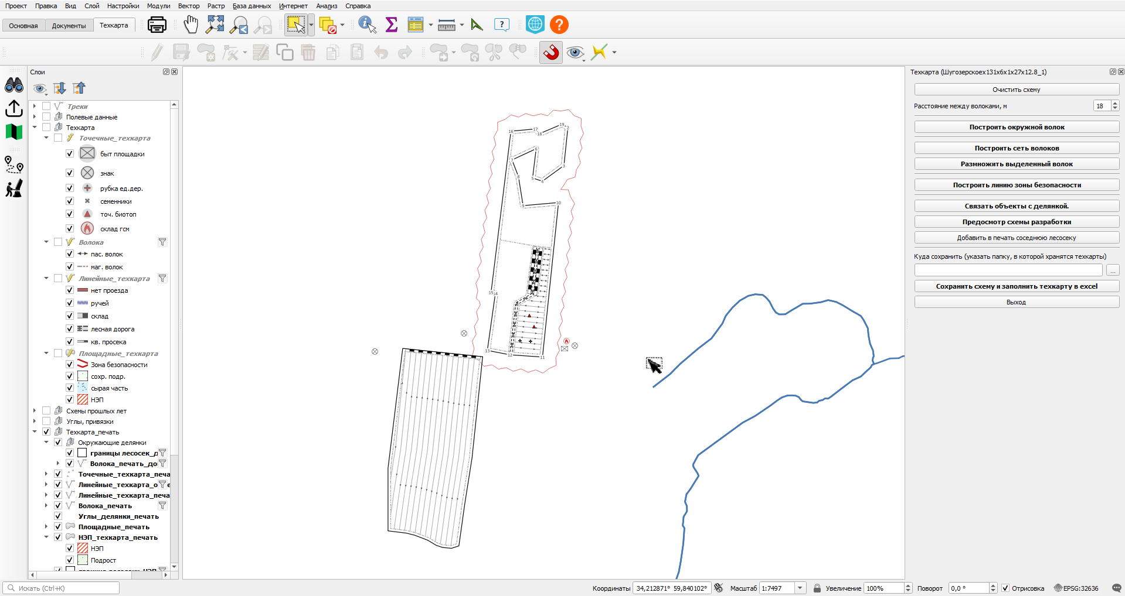Expand the 'Треки' layer group
This screenshot has height=596, width=1125.
35,106
